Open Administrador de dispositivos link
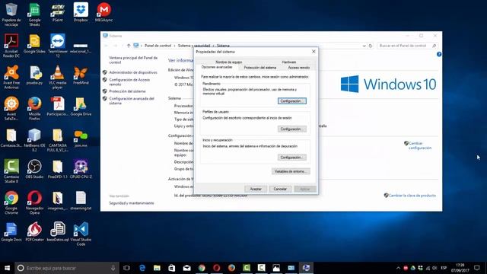Screen dimensions: 487x274 (133, 72)
